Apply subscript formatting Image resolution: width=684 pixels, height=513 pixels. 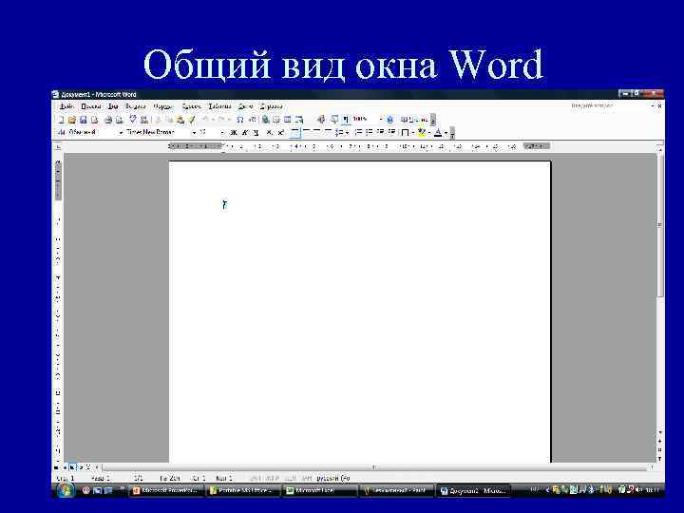click(269, 132)
